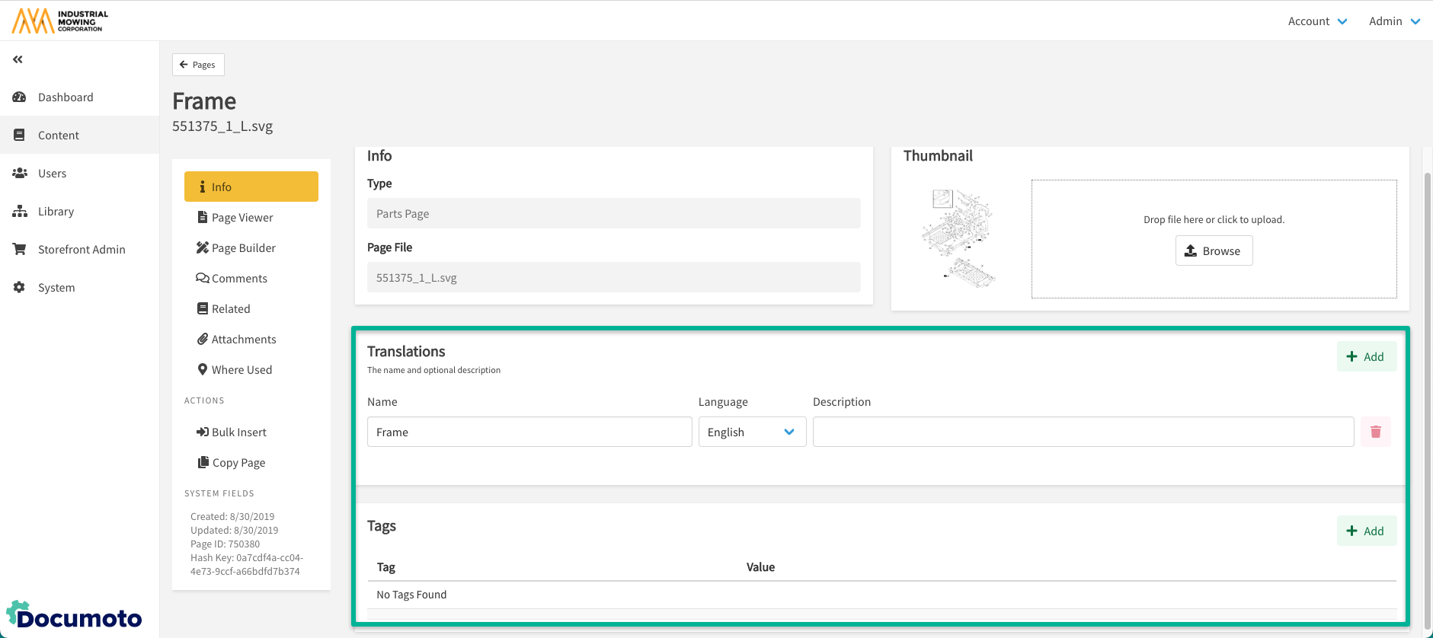Click the translation Description field
Viewport: 1433px width, 638px height.
(1083, 432)
